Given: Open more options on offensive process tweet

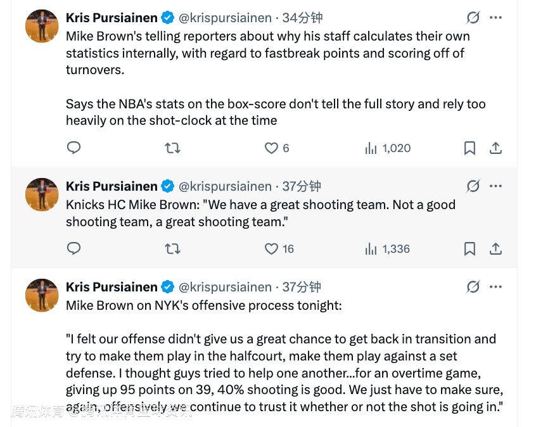Looking at the screenshot, I should (496, 286).
